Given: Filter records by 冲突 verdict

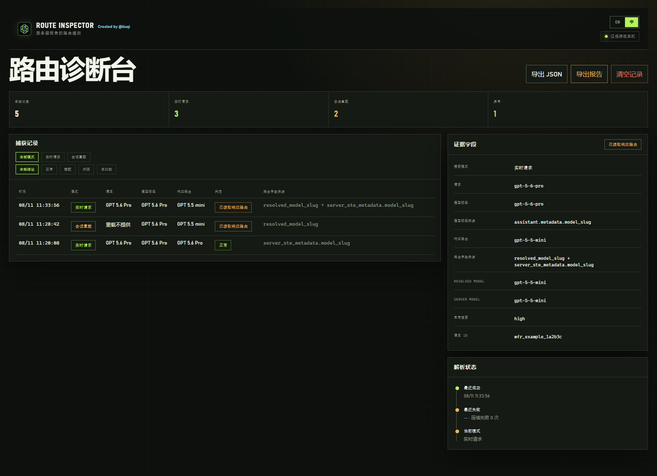Looking at the screenshot, I should click(x=86, y=169).
